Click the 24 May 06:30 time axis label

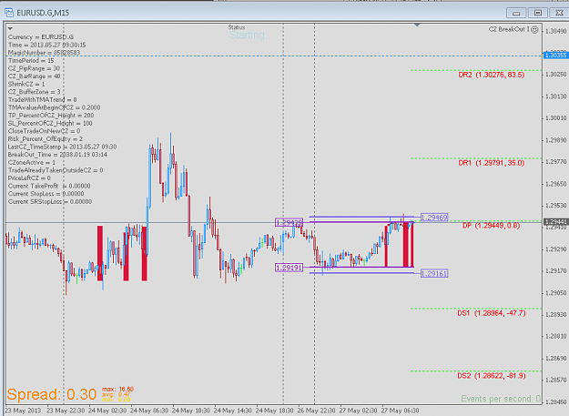(149, 411)
